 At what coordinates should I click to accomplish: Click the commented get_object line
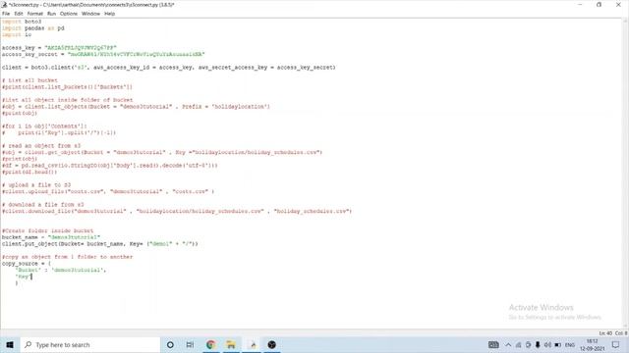tap(162, 152)
